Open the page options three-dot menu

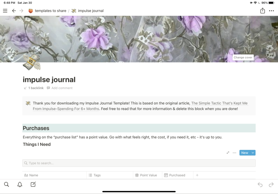271,11
